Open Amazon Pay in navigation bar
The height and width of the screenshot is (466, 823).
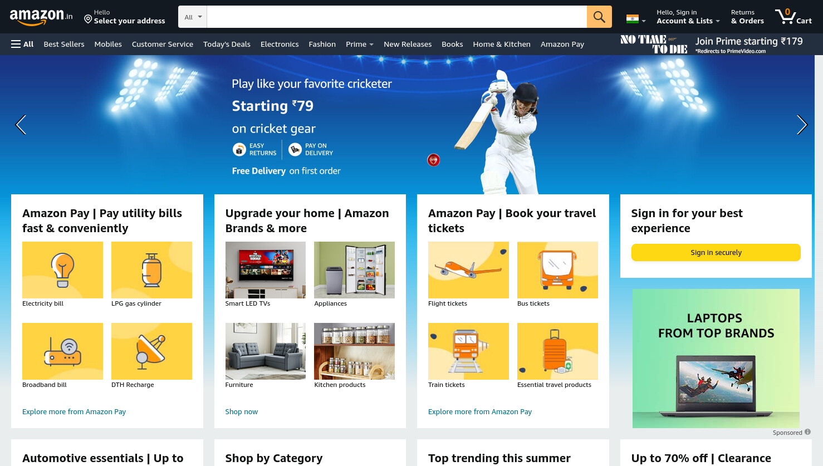(x=562, y=44)
